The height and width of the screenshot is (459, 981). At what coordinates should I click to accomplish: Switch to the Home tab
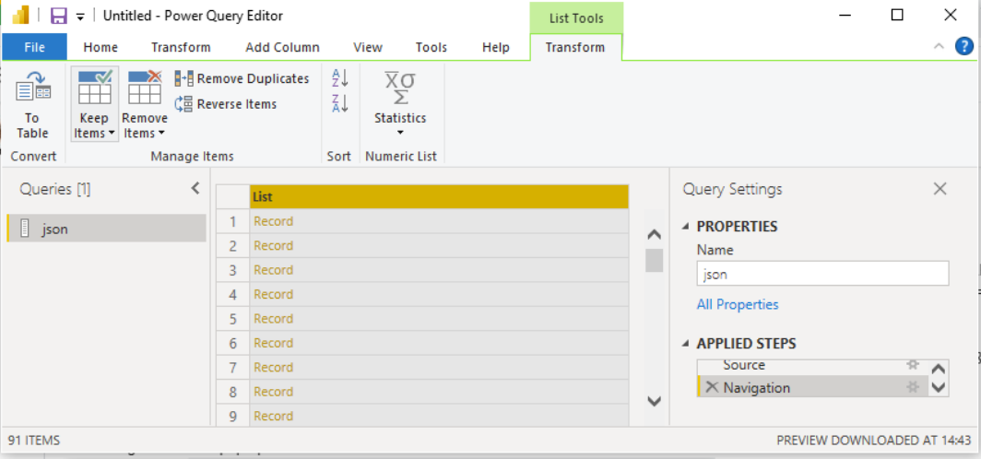pyautogui.click(x=100, y=48)
